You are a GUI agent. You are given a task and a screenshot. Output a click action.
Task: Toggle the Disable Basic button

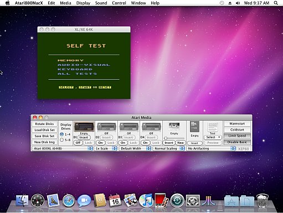(237, 142)
